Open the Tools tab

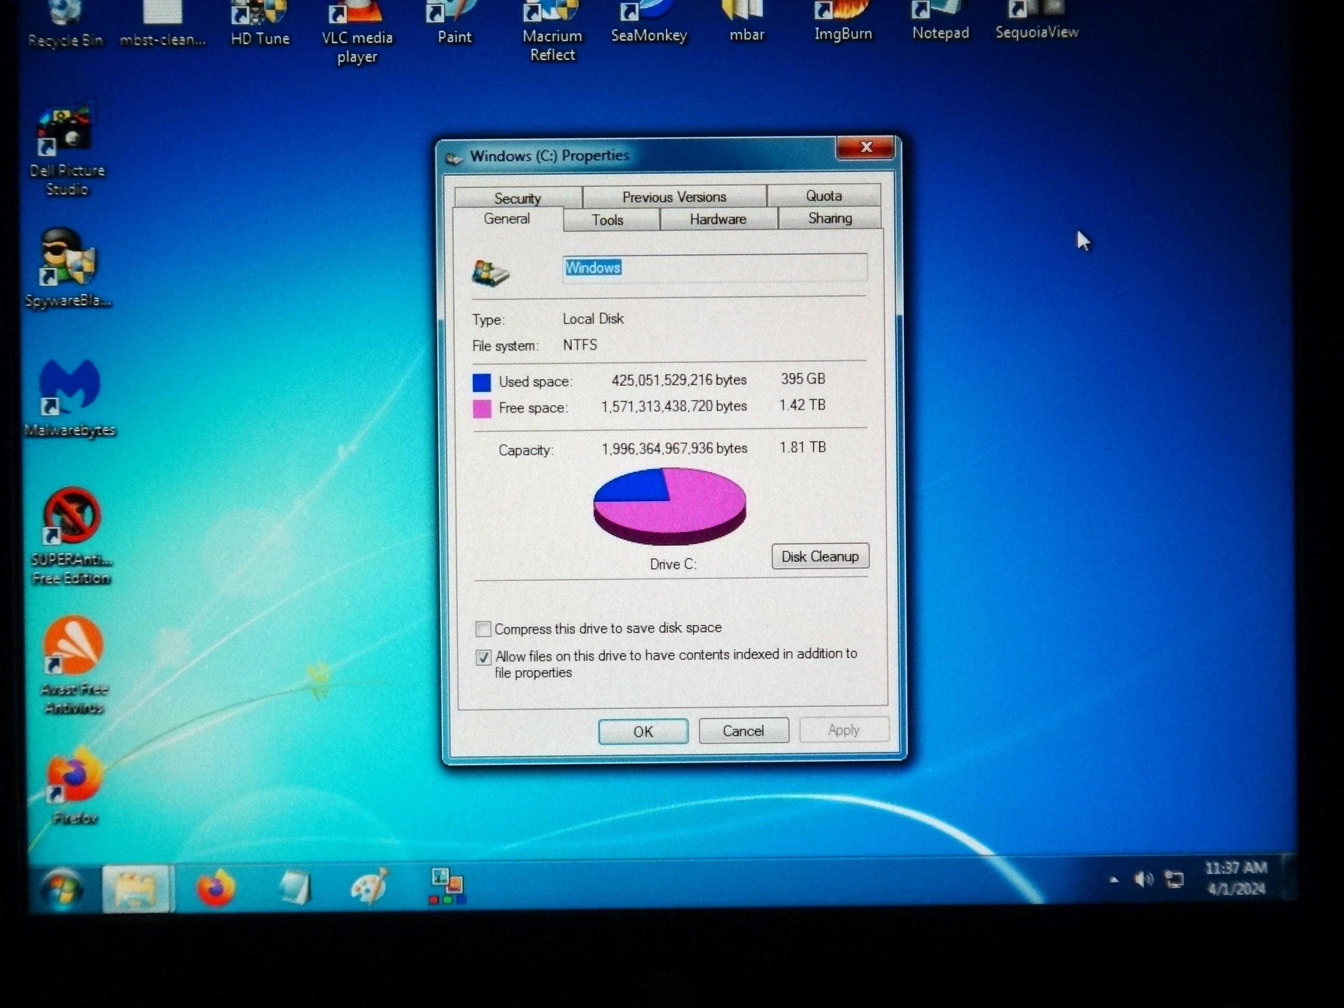click(608, 220)
